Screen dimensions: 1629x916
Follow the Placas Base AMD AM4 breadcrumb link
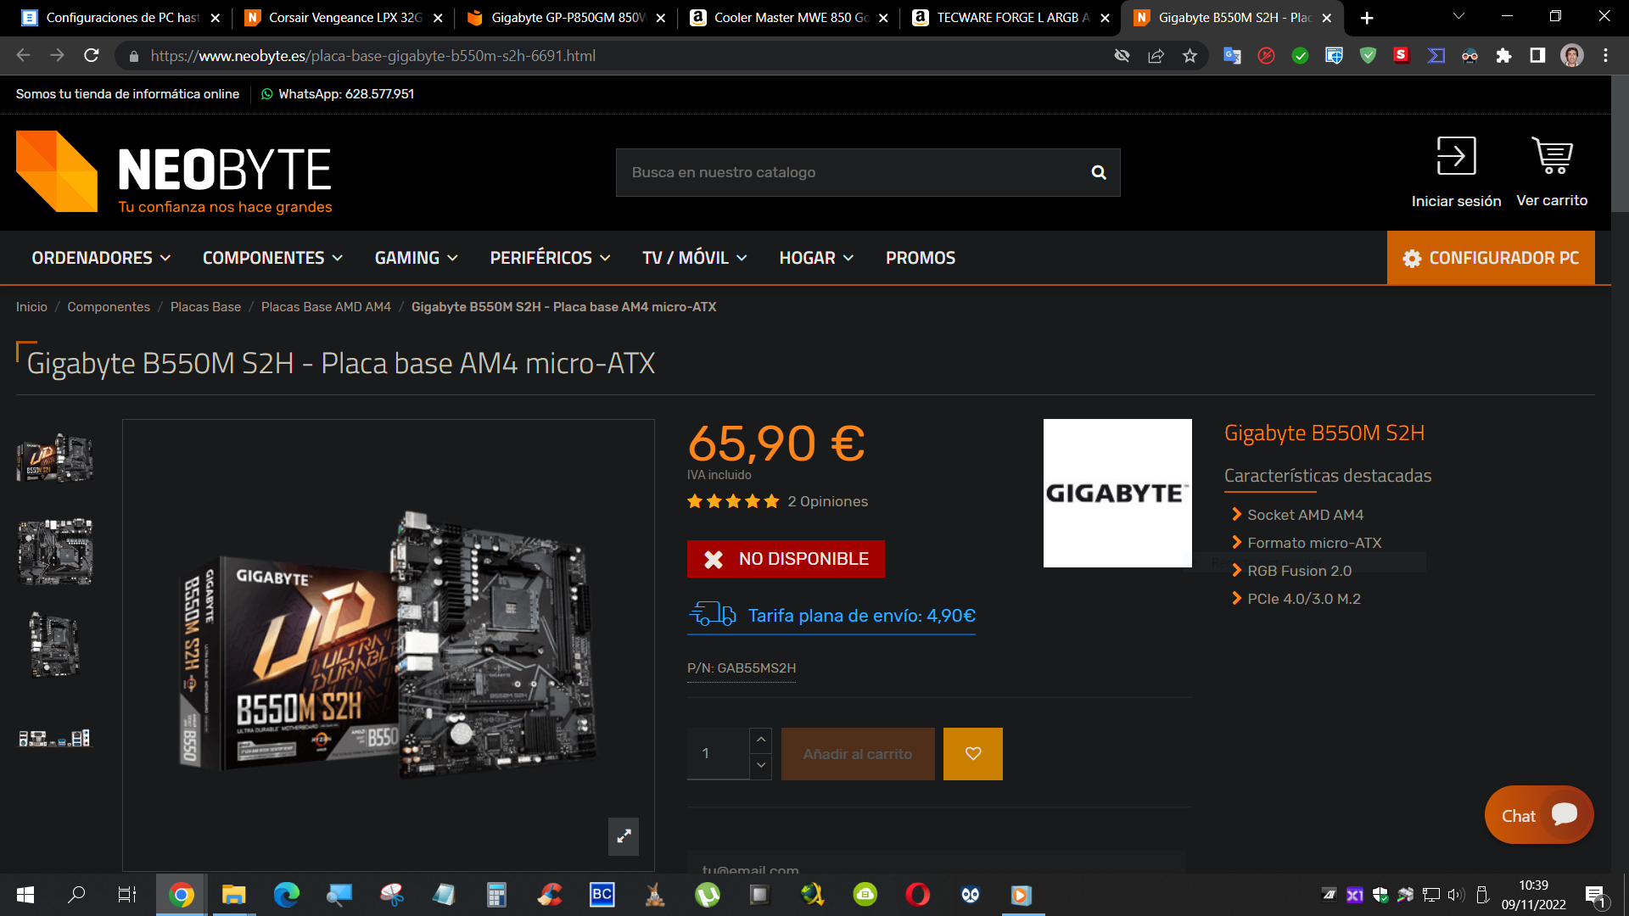pyautogui.click(x=326, y=307)
